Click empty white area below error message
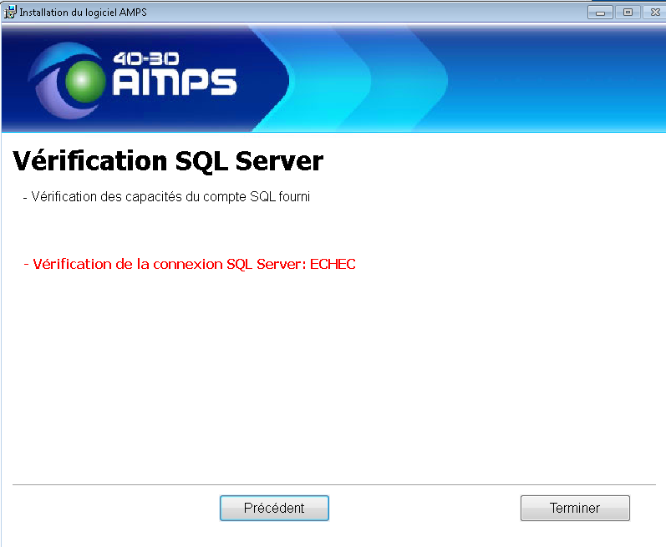Screen dimensions: 666x547 (x=334, y=376)
